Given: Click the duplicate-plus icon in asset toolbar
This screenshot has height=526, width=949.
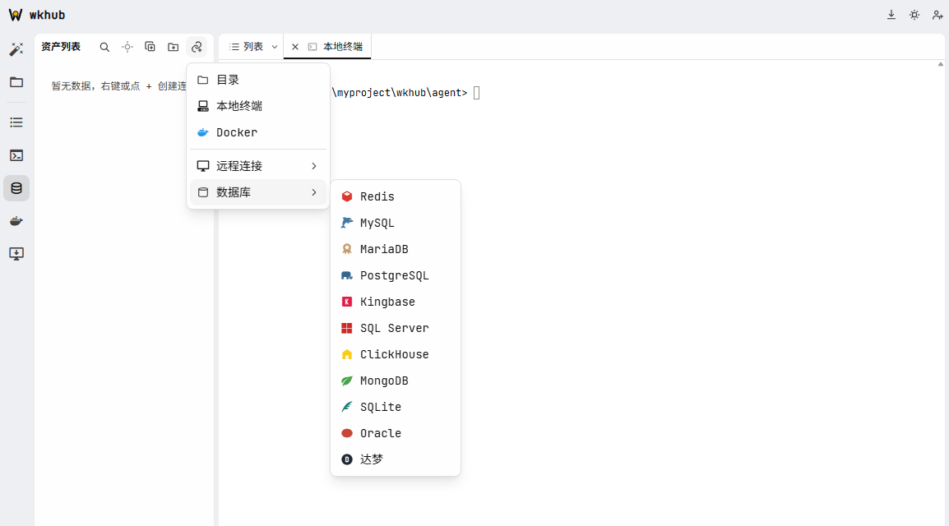Looking at the screenshot, I should coord(150,47).
